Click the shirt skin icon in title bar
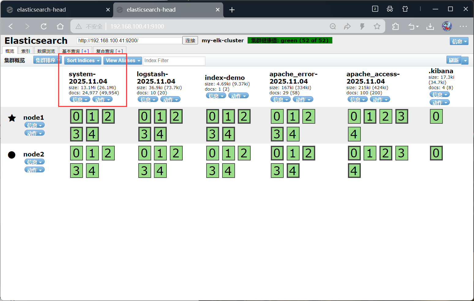Viewport: 474px width, 301px height. click(405, 9)
